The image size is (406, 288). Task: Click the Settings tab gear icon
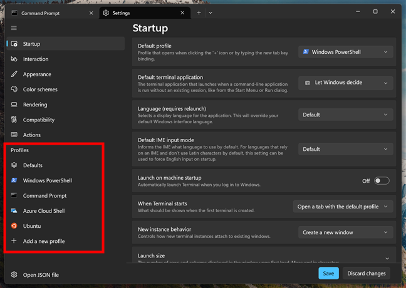point(106,13)
